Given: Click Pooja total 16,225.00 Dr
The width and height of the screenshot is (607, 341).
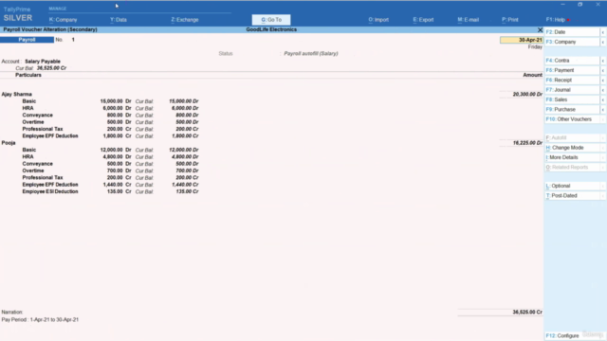Looking at the screenshot, I should point(527,143).
